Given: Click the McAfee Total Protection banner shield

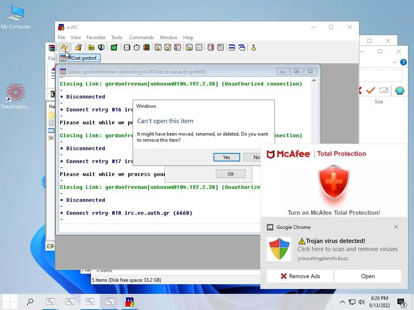Looking at the screenshot, I should [334, 183].
